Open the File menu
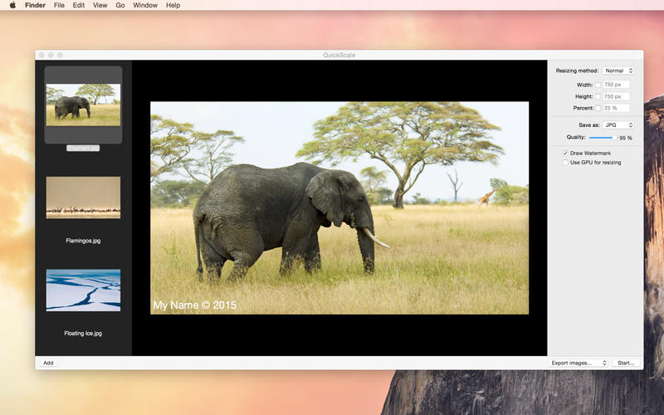This screenshot has width=664, height=415. 59,5
